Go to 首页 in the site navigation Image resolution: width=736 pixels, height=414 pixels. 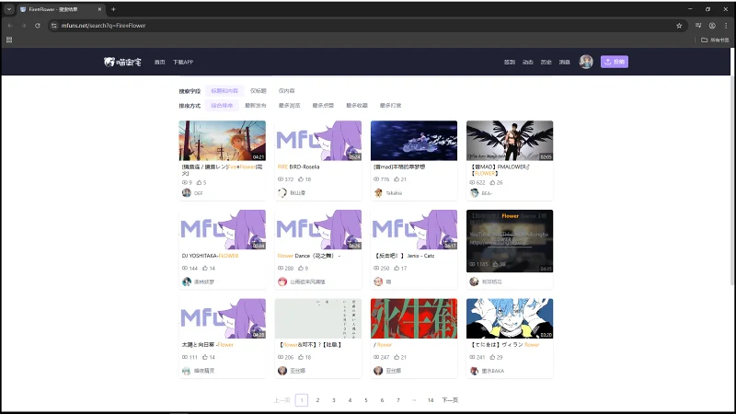(x=159, y=62)
